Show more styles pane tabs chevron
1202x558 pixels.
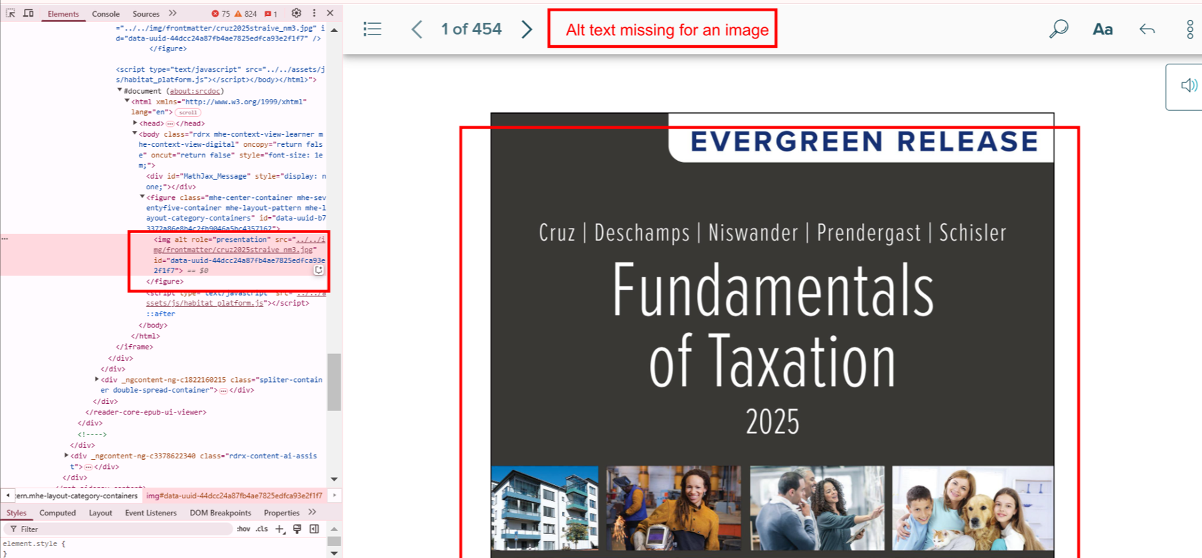(312, 512)
